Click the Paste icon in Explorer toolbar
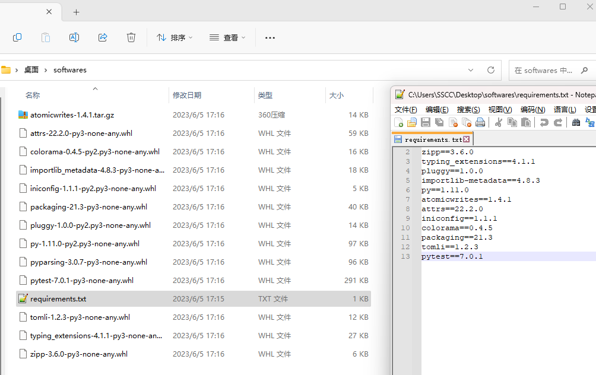Image resolution: width=596 pixels, height=375 pixels. [x=46, y=37]
